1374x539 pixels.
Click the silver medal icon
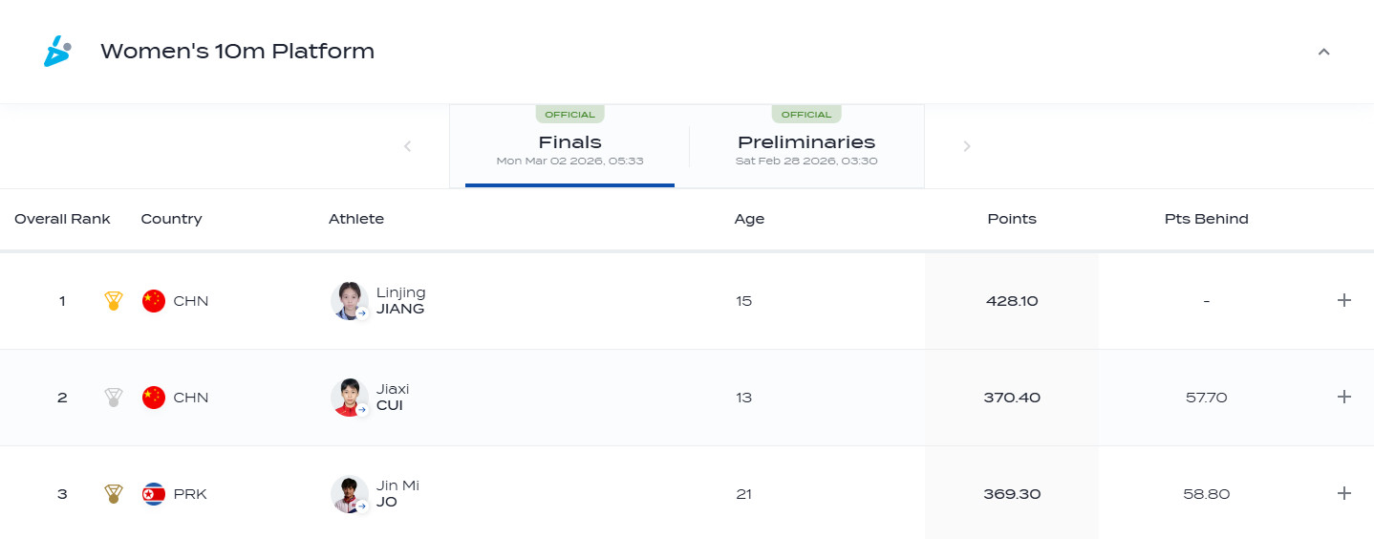[x=114, y=398]
